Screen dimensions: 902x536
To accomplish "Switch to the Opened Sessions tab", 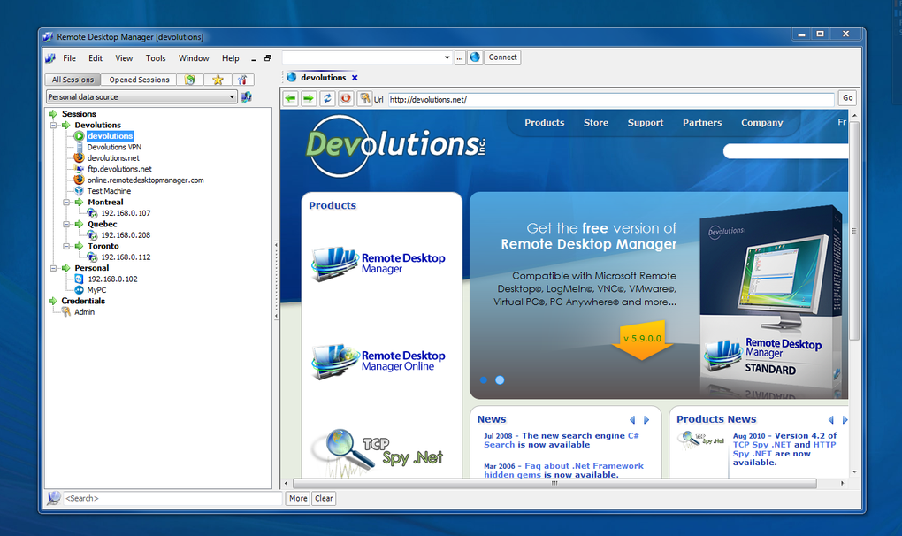I will (x=138, y=79).
